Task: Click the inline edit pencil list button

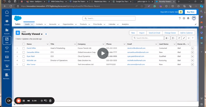Action: (x=184, y=38)
